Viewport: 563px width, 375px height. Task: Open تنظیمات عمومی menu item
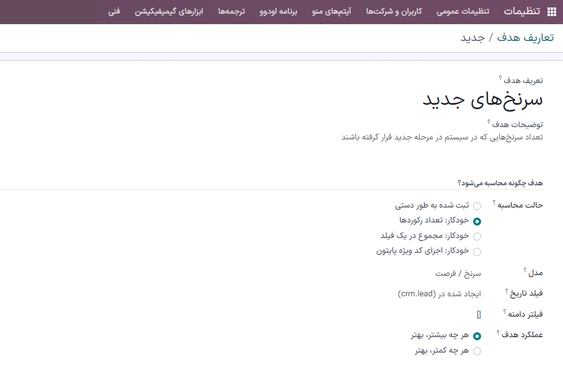[x=462, y=12]
